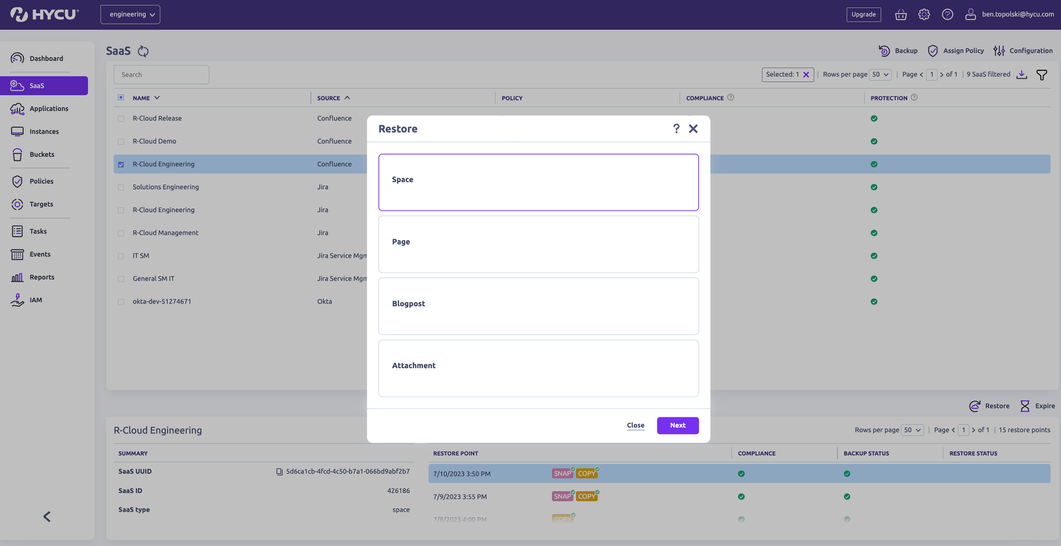Select the Attachment restore option
Screen dimensions: 1061x546
point(539,368)
